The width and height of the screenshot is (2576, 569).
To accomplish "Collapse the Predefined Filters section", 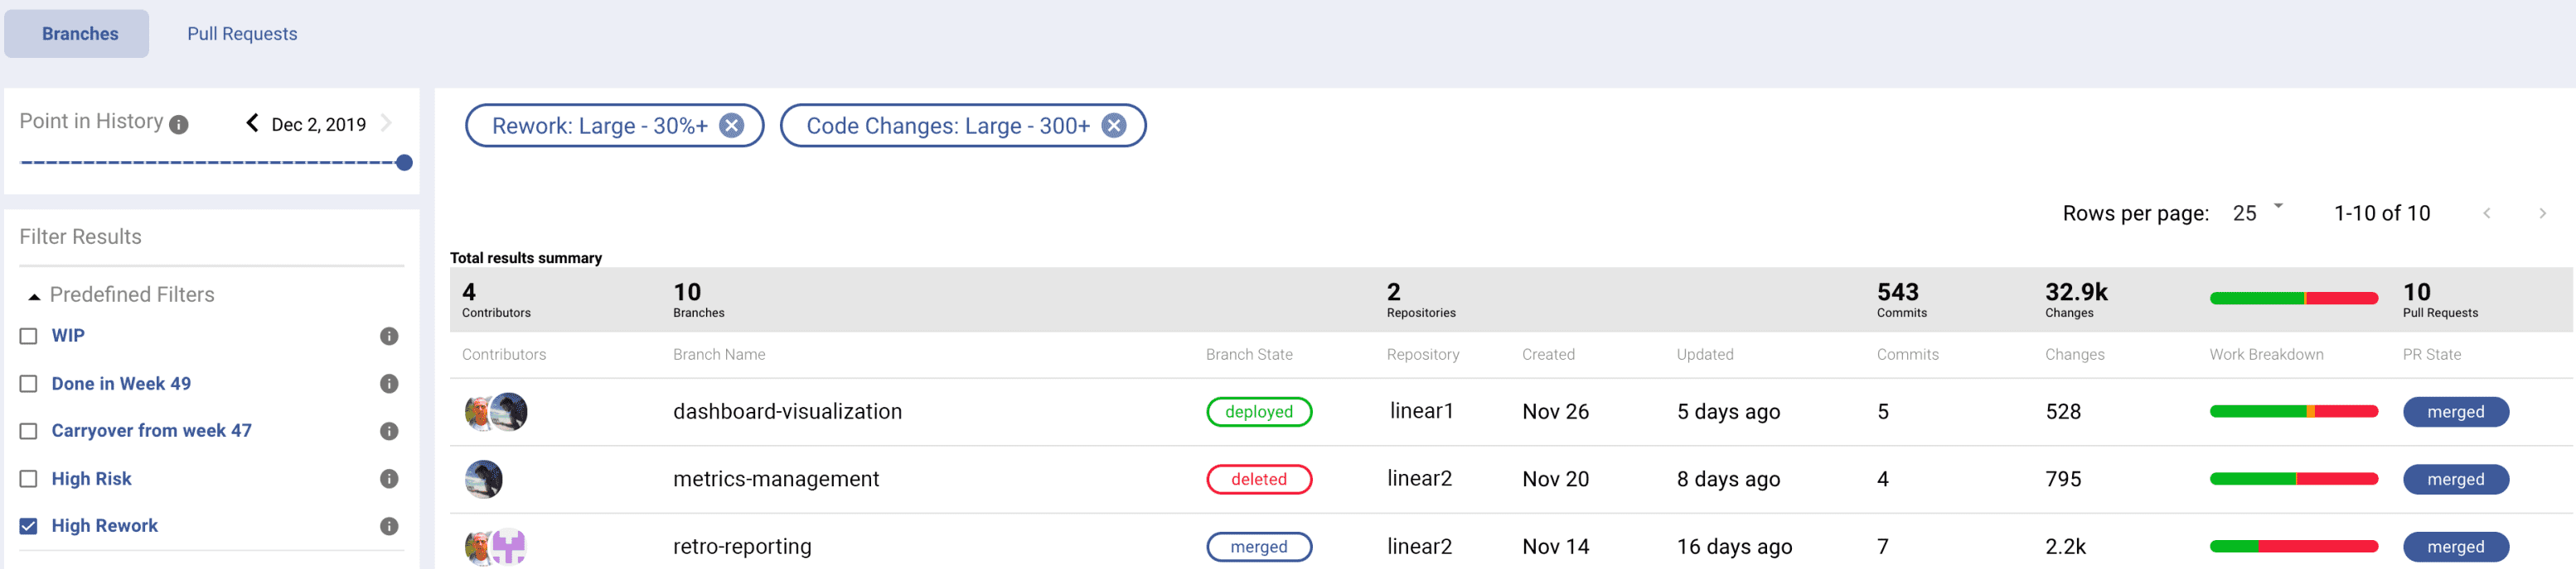I will tap(34, 295).
